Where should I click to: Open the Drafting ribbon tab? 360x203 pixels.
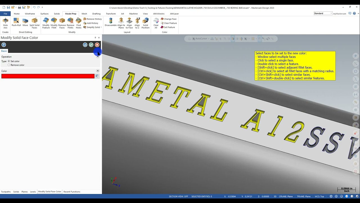pos(96,14)
